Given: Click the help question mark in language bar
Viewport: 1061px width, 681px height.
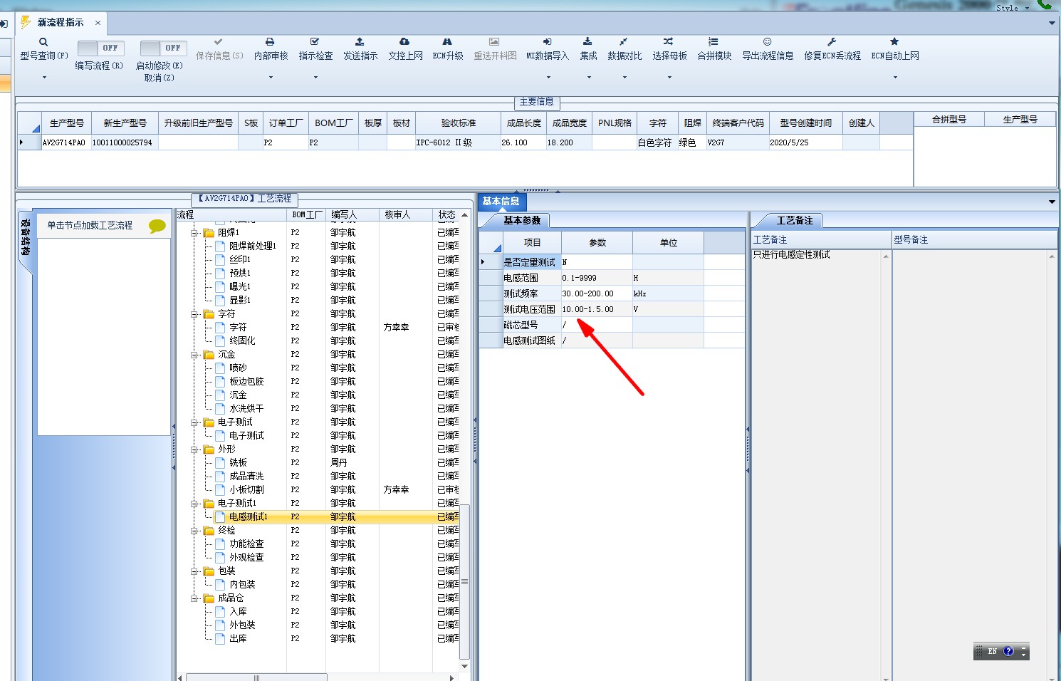Looking at the screenshot, I should point(1008,651).
